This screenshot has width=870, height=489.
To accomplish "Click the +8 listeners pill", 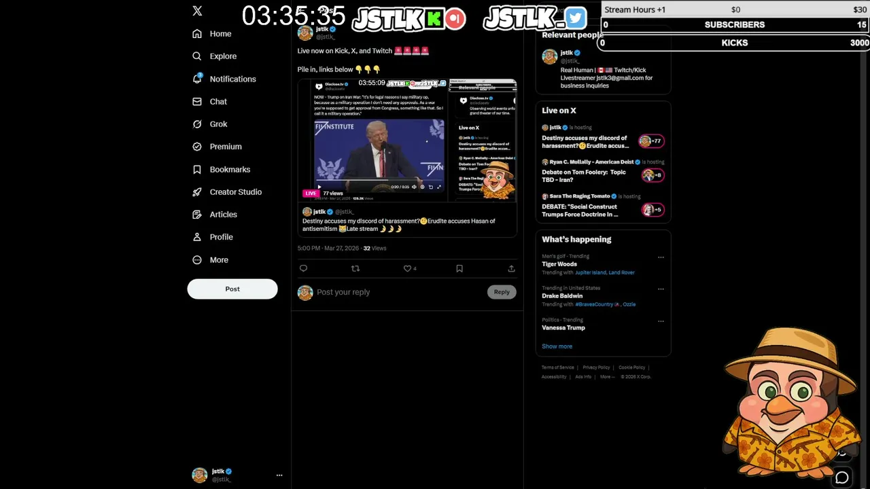I will (x=652, y=175).
